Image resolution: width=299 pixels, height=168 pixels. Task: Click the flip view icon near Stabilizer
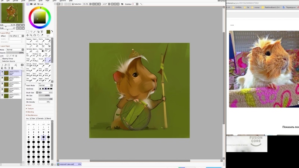coord(122,4)
